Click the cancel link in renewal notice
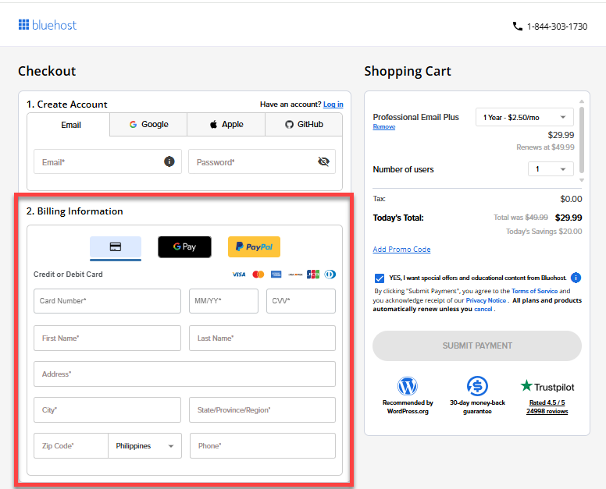This screenshot has height=489, width=606. click(x=483, y=309)
